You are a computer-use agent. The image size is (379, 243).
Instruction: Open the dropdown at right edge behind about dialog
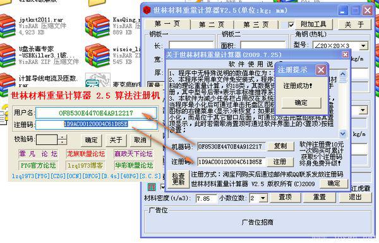pyautogui.click(x=363, y=111)
